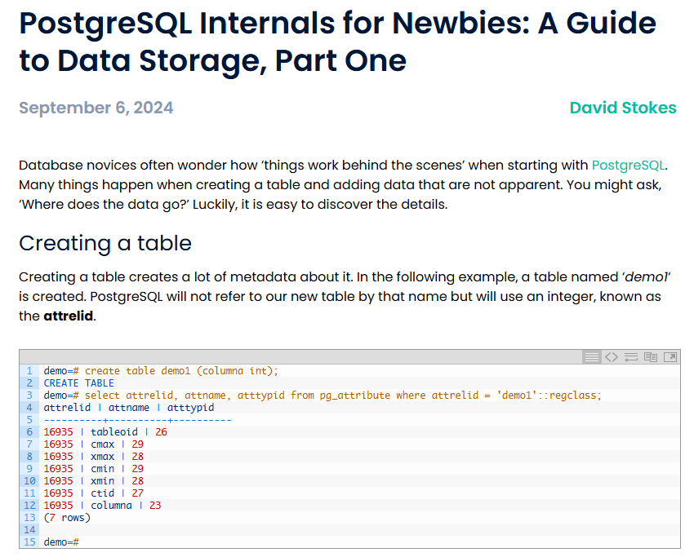Click line number 14 in the code gutter
This screenshot has width=694, height=557.
coord(29,529)
